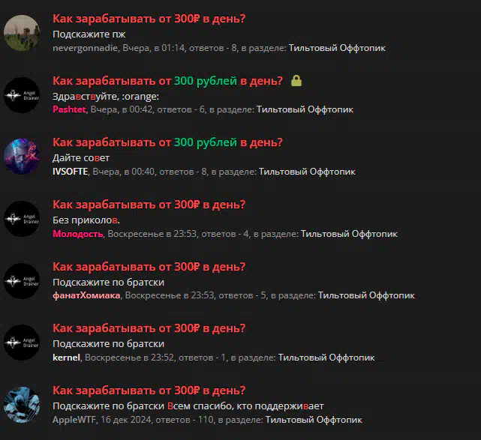481x440 pixels.
Task: Open thread title posted by nevergonnadie
Action: click(x=149, y=19)
